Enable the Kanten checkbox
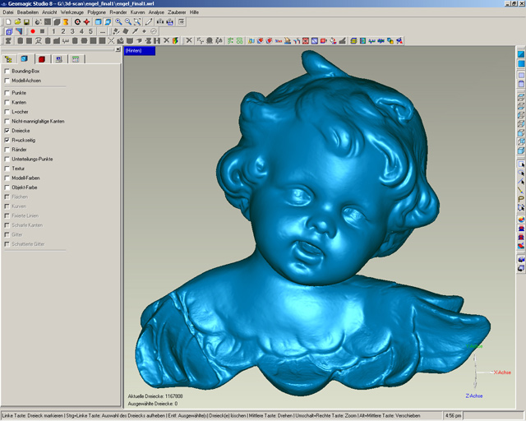The width and height of the screenshot is (526, 421). [7, 102]
